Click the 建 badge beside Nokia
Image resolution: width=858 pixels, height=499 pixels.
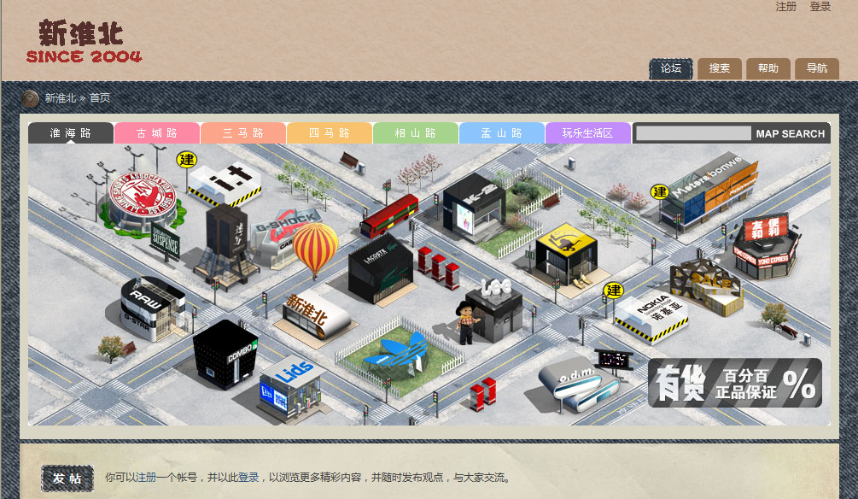click(x=613, y=291)
